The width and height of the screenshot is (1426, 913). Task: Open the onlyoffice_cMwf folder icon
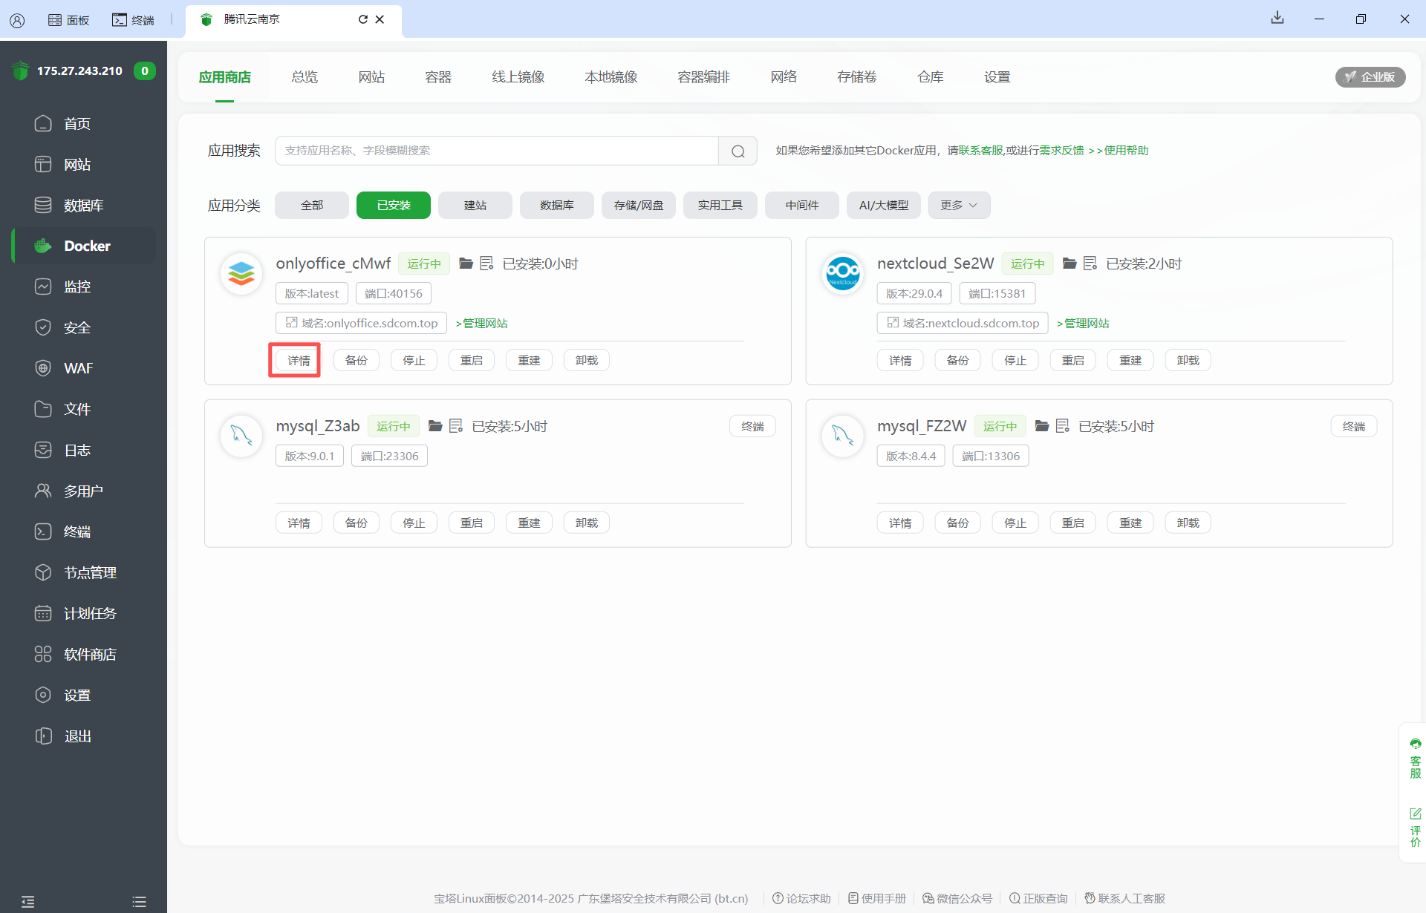[466, 264]
